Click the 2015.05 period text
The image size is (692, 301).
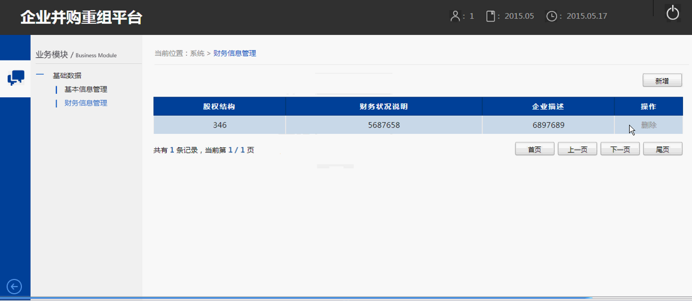click(x=519, y=16)
